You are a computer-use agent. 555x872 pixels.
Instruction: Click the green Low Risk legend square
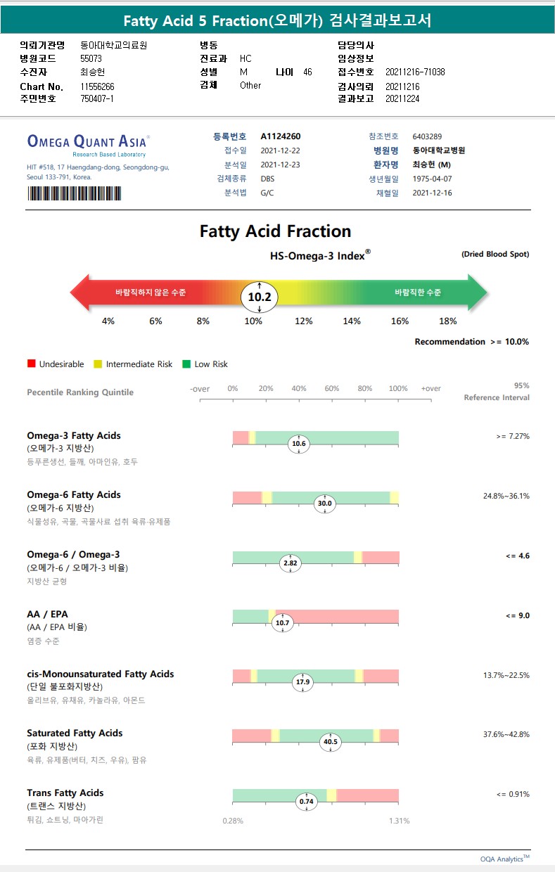coord(186,364)
